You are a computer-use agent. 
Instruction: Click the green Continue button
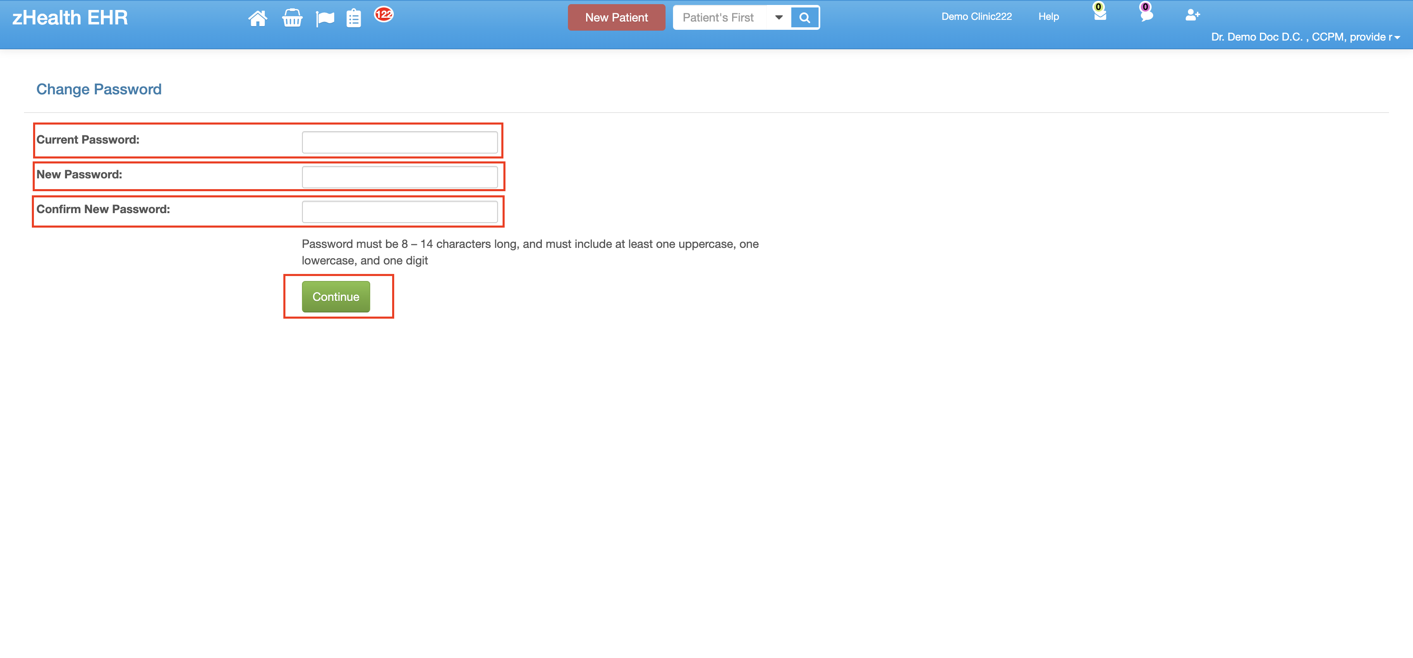click(336, 296)
